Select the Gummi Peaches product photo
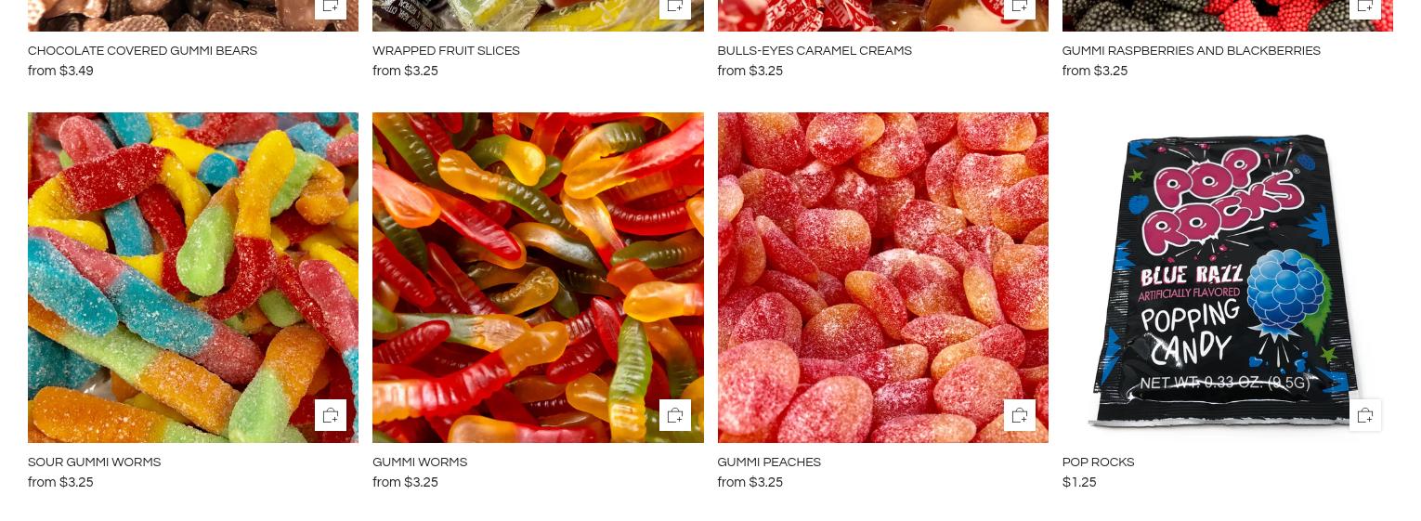This screenshot has height=521, width=1421. click(x=882, y=278)
